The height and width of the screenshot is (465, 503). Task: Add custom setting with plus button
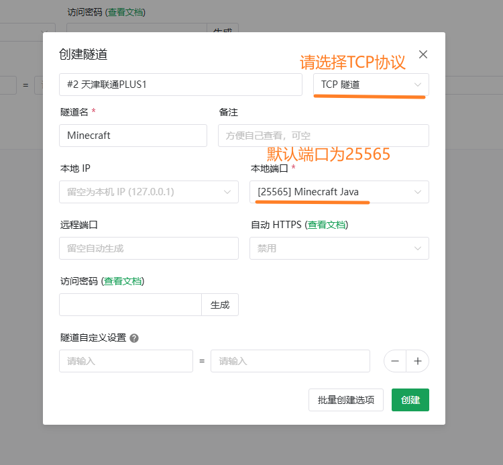[418, 361]
